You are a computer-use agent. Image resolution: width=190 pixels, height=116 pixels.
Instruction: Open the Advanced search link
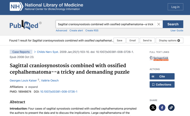[x=61, y=31]
